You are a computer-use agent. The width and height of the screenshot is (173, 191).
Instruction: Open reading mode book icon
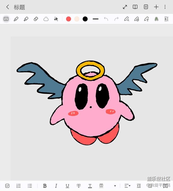point(135,7)
